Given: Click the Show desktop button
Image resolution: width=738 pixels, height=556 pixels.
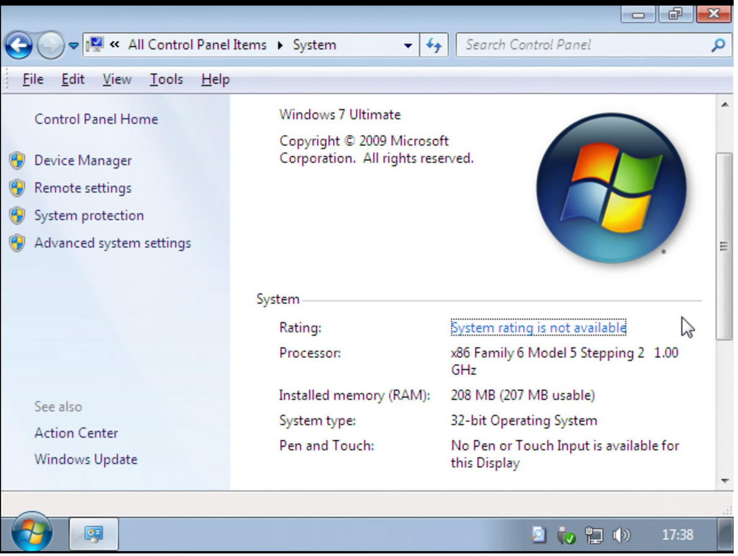Looking at the screenshot, I should (726, 534).
